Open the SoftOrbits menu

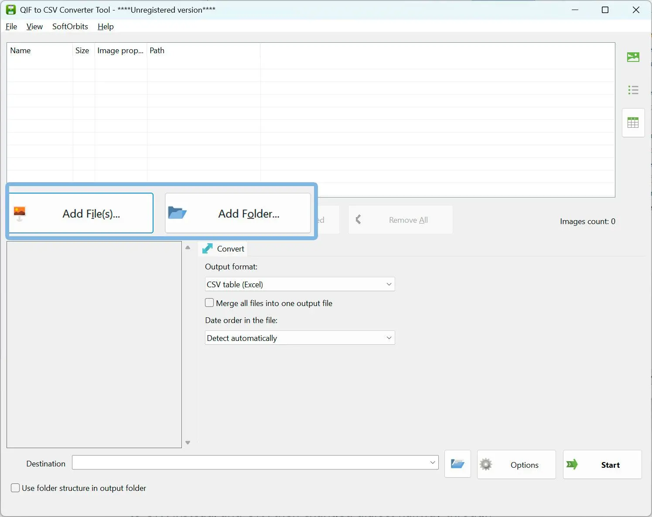(x=70, y=27)
